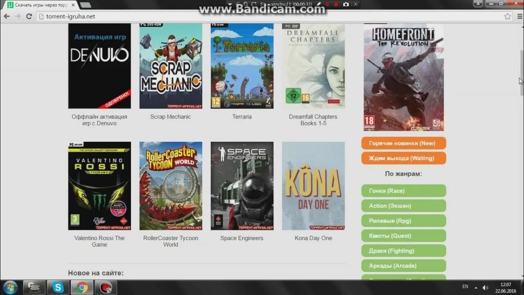The image size is (524, 295).
Task: Reload the page with the refresh icon
Action: 29,16
